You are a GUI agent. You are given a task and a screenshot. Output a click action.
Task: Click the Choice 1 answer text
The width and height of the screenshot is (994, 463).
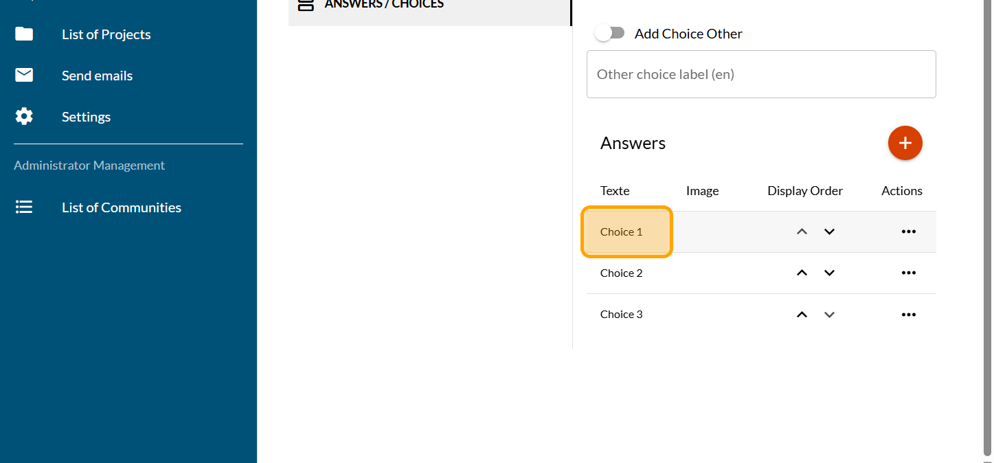coord(622,232)
